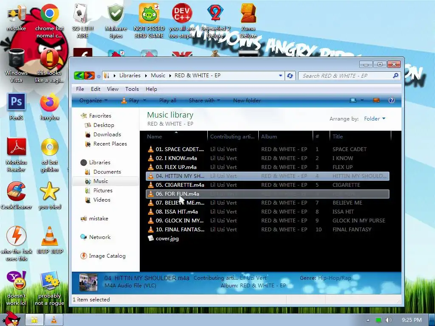This screenshot has height=326, width=435.
Task: Click the Explorer forward arrow button
Action: point(90,76)
